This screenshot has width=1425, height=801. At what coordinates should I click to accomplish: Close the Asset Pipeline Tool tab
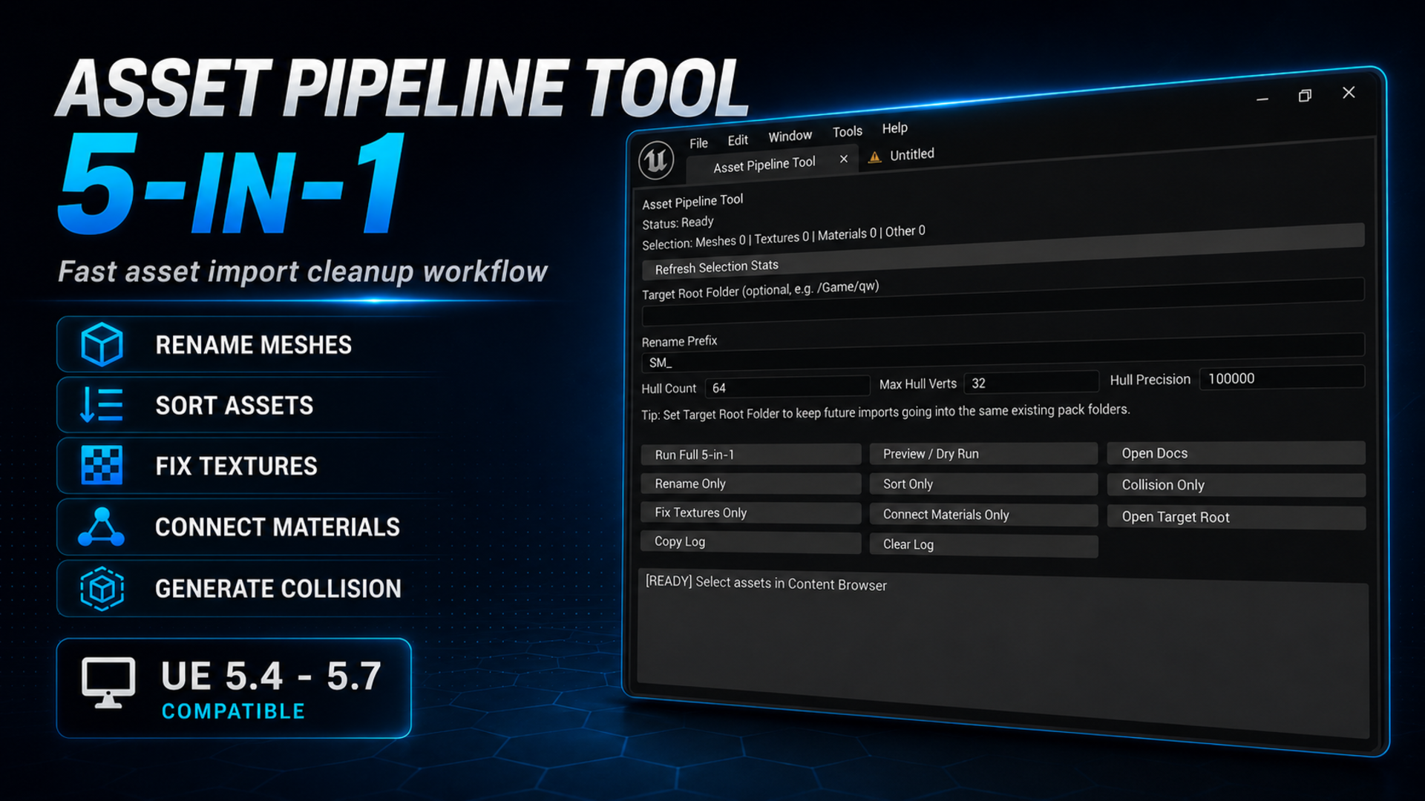pos(844,159)
